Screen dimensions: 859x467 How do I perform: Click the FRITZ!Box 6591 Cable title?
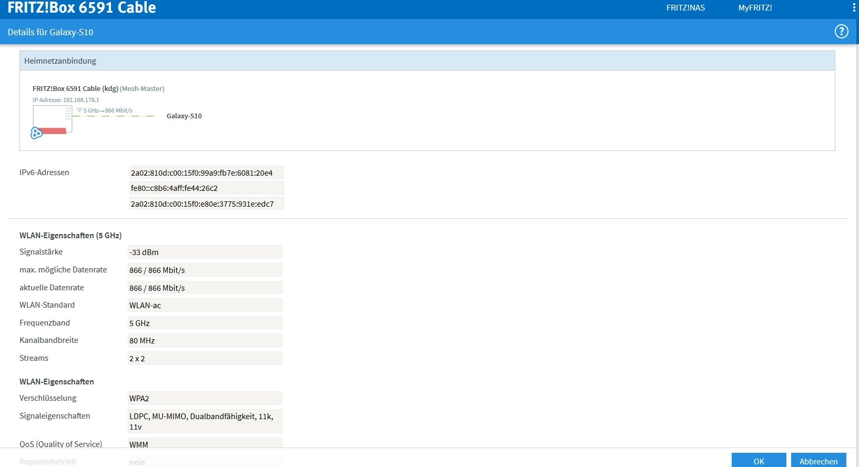82,7
